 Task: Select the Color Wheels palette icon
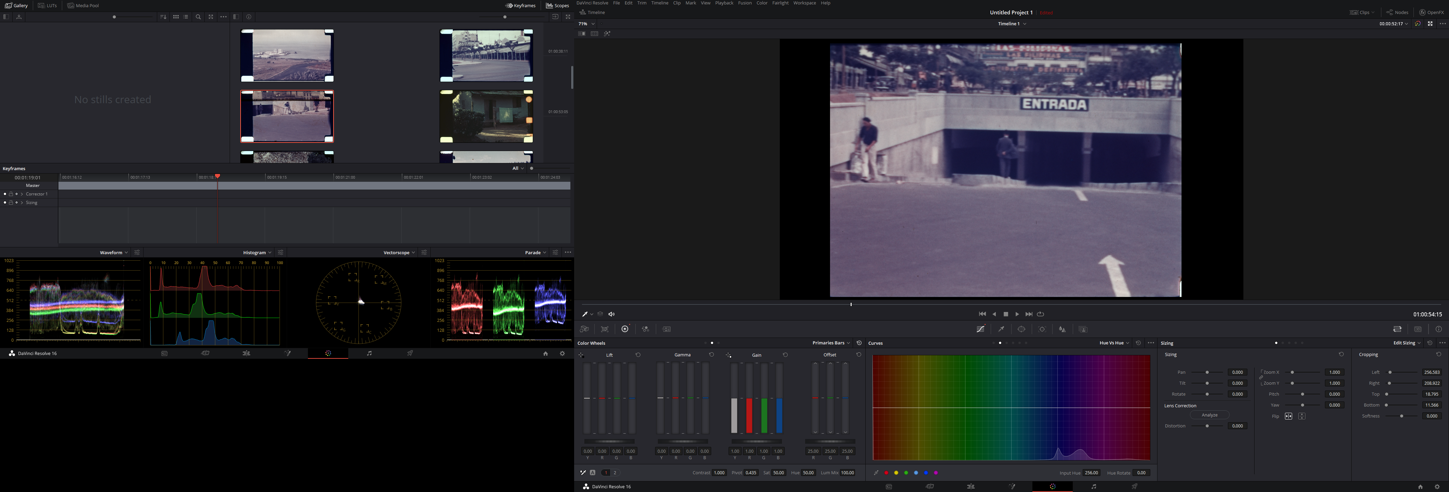pos(625,329)
